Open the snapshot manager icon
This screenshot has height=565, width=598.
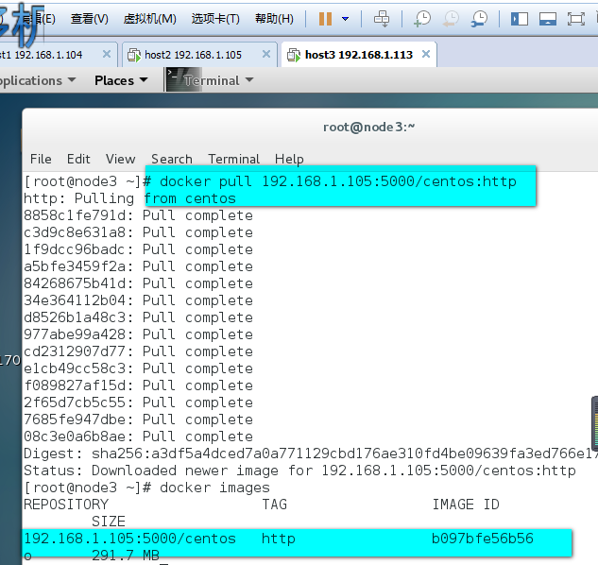479,18
